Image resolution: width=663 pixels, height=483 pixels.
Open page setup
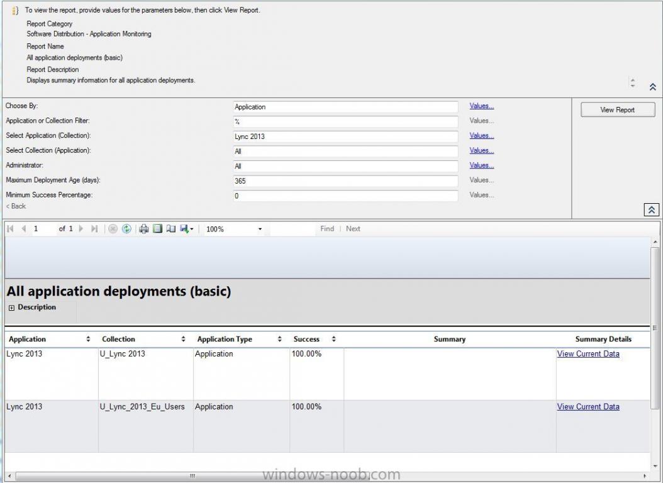pos(171,229)
